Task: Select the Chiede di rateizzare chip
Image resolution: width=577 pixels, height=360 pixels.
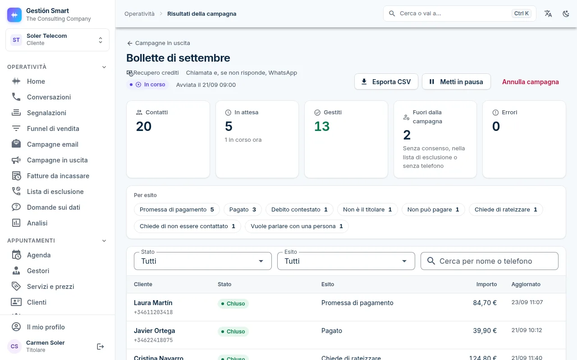Action: click(x=506, y=210)
